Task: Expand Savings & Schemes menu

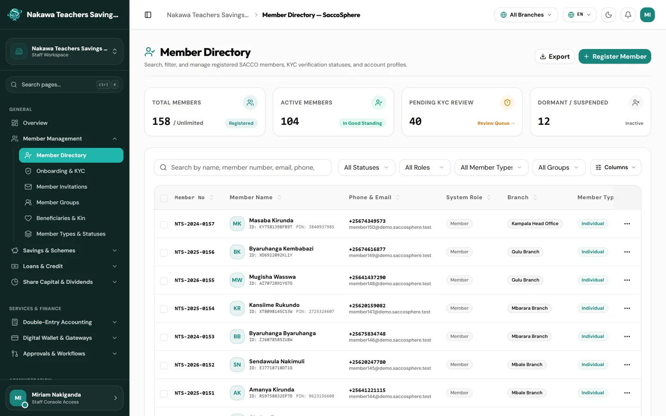Action: click(x=64, y=251)
